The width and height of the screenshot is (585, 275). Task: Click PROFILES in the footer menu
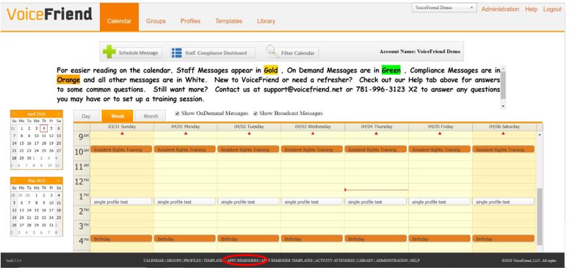pos(192,261)
